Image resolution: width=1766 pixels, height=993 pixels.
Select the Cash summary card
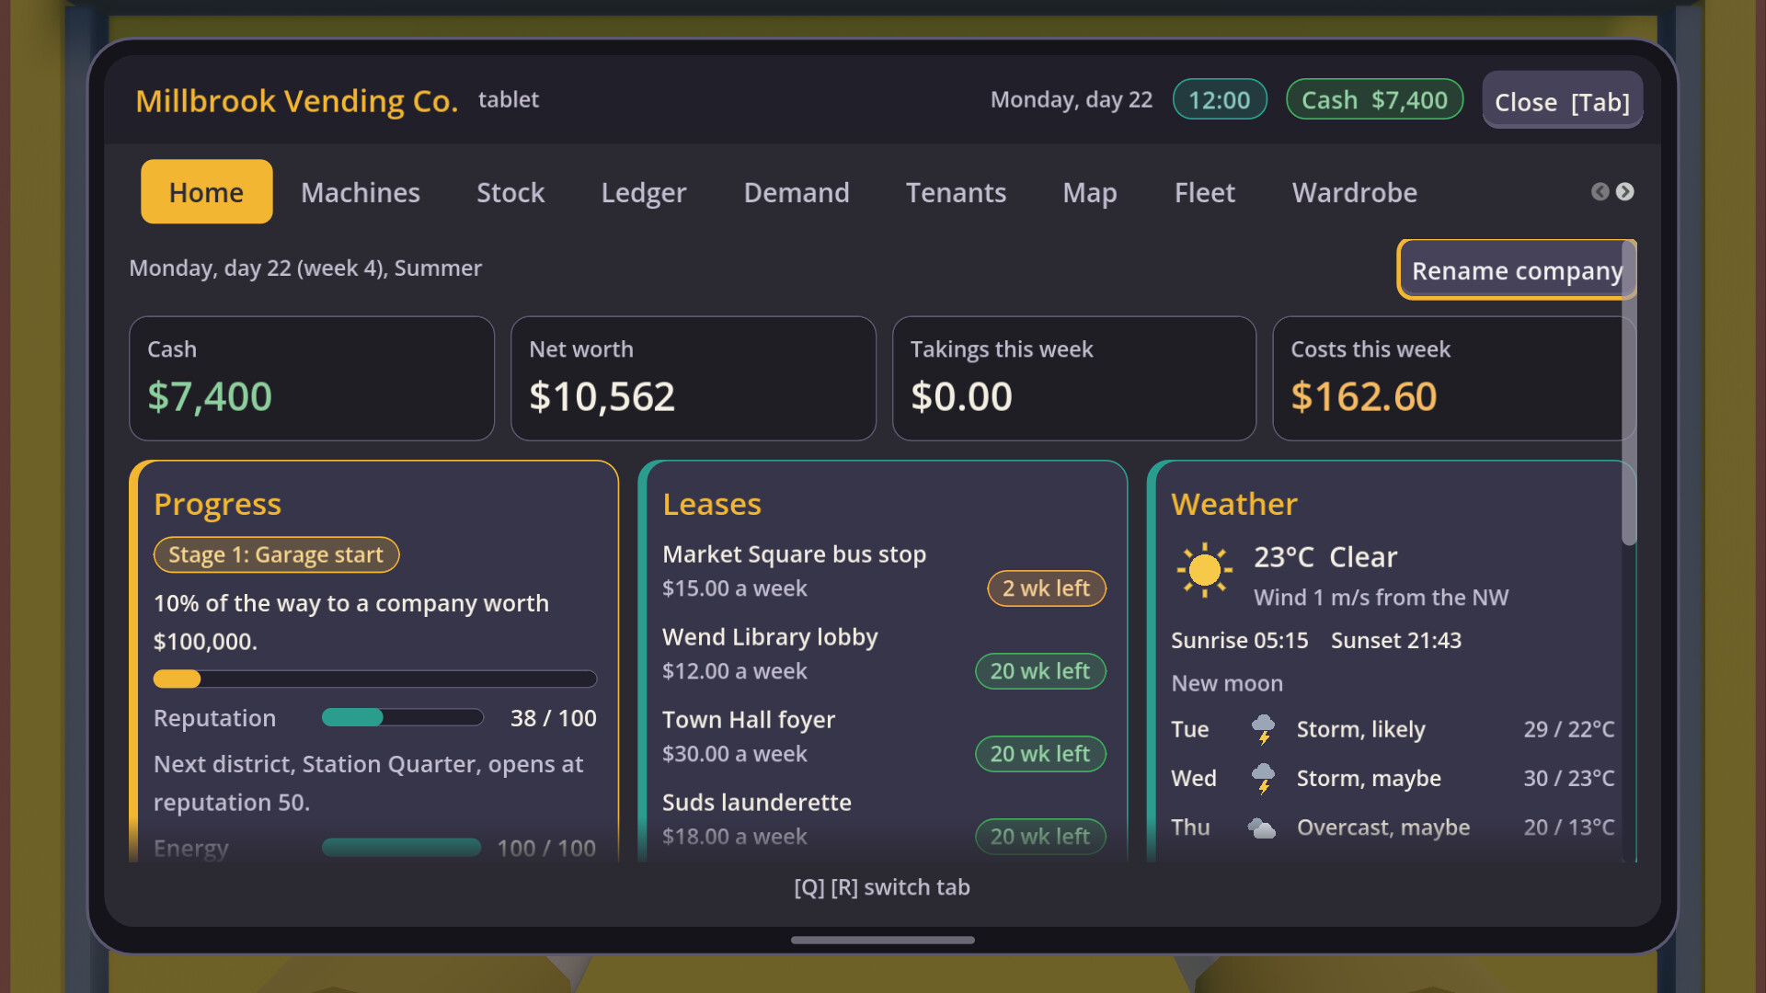312,379
